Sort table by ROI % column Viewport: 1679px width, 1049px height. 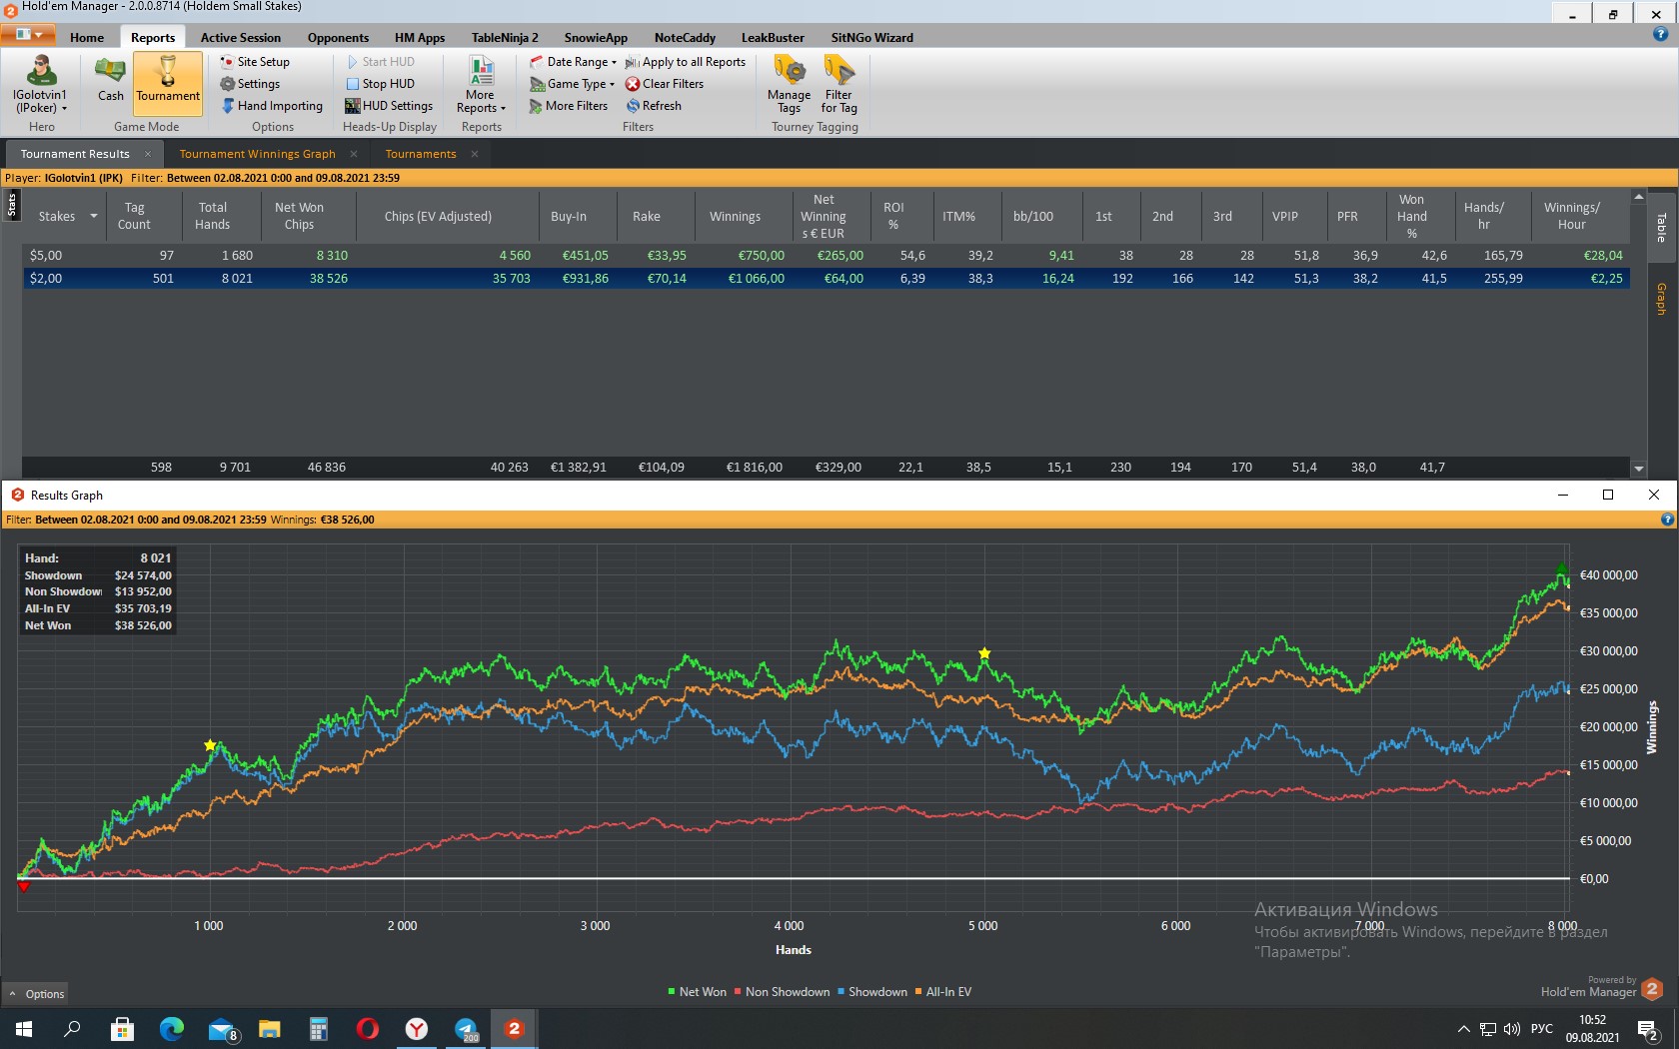(893, 216)
